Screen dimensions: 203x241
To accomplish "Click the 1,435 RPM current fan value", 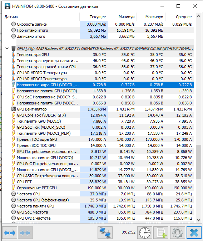I will 97,109.
